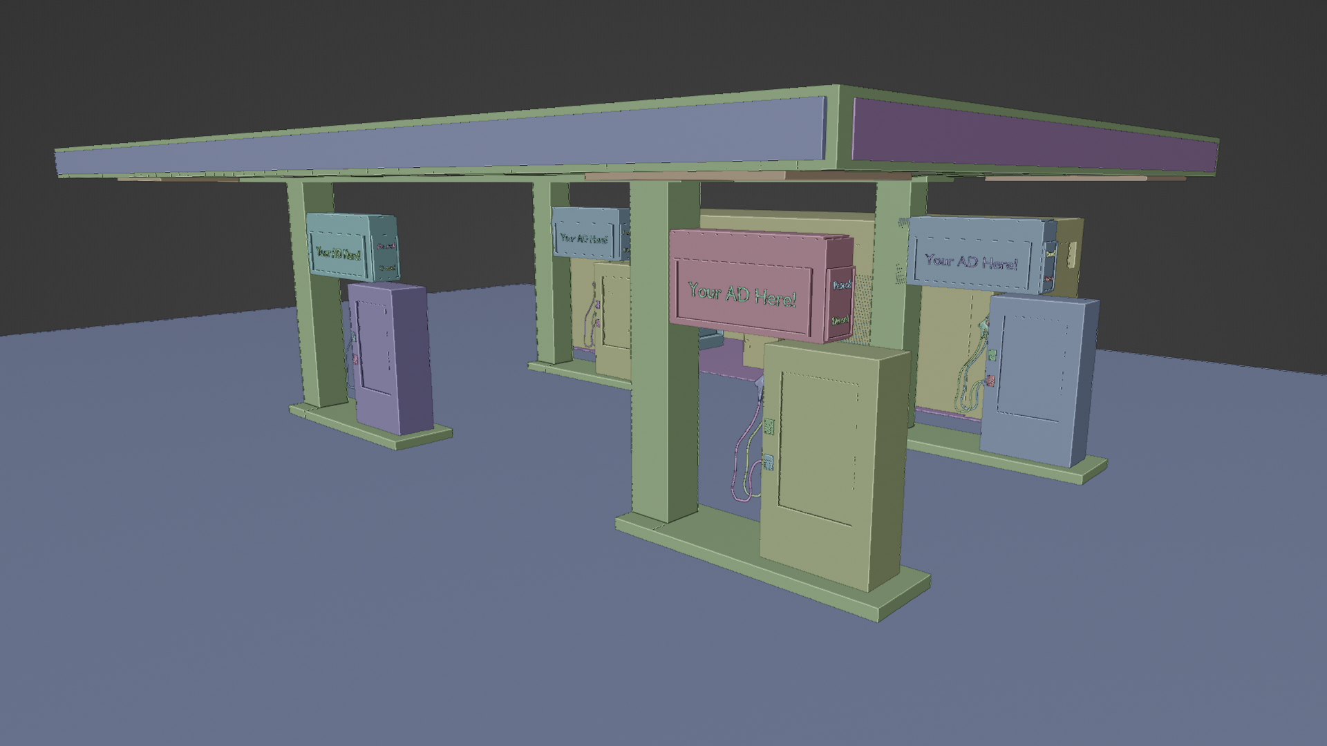Click the red nozzle holder on right pump
Screen dimensions: 1327x746
click(x=990, y=381)
